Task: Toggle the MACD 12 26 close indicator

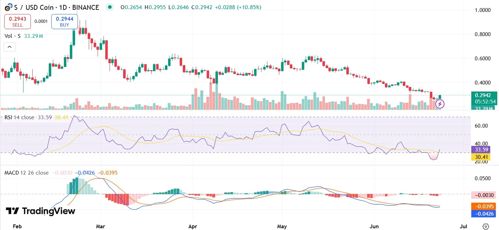Action: pyautogui.click(x=26, y=172)
